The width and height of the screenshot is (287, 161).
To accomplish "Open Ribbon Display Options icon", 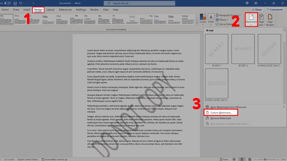I will pyautogui.click(x=256, y=3).
